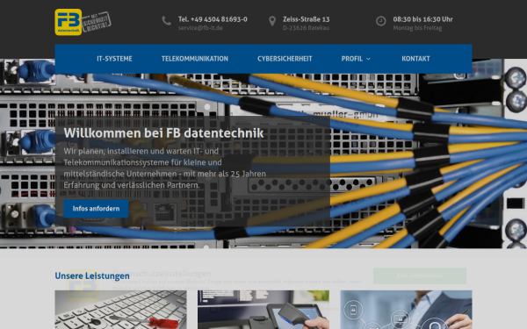This screenshot has height=329, width=527.
Task: Click the location pin icon
Action: (272, 21)
